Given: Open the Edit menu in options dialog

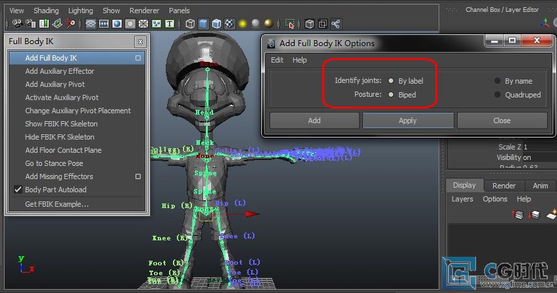Looking at the screenshot, I should pos(277,60).
